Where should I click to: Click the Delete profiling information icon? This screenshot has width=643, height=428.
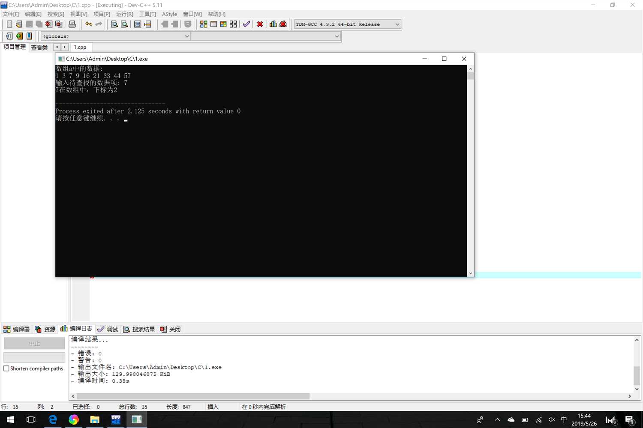tap(283, 24)
